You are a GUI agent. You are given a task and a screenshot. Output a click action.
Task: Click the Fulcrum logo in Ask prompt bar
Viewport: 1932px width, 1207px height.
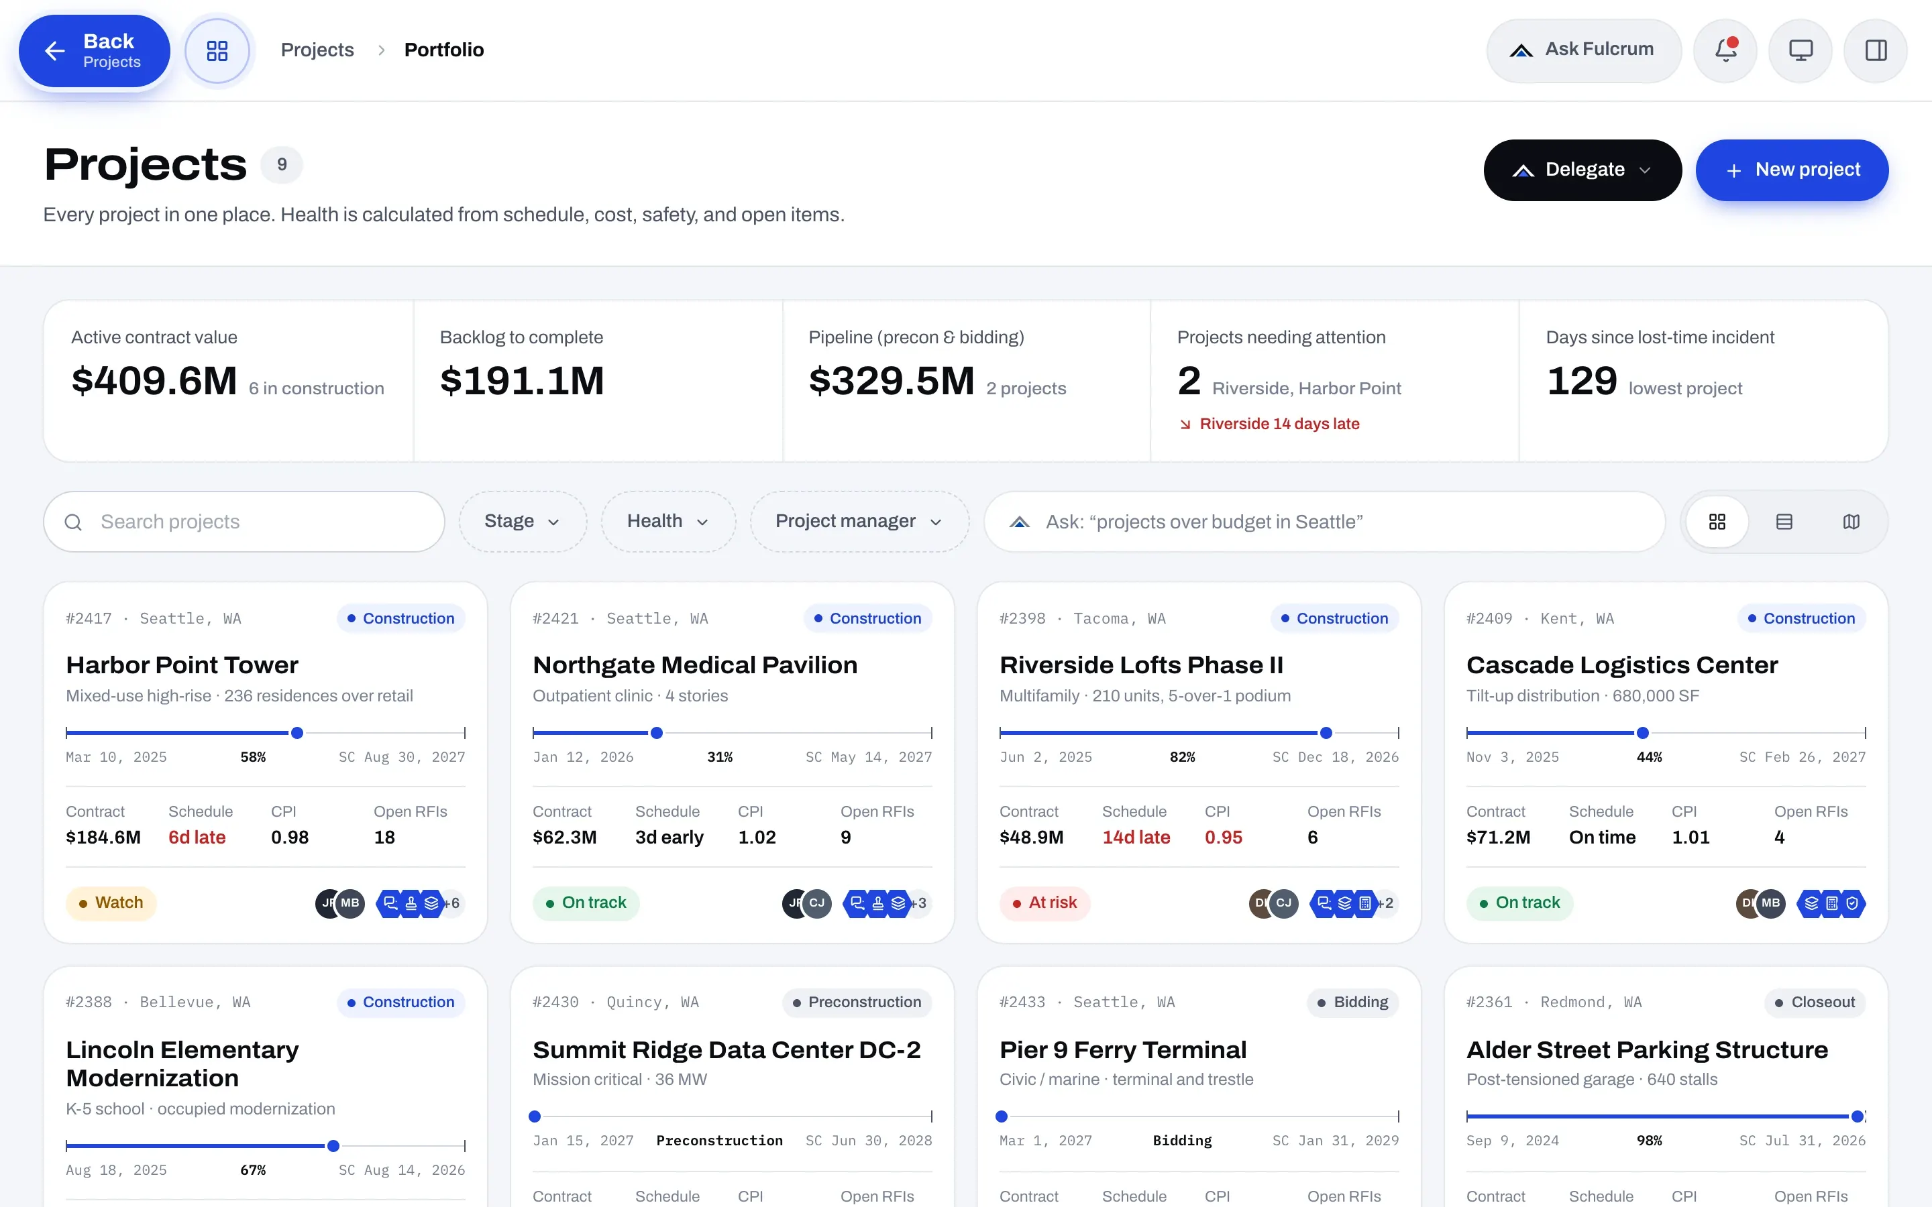point(1020,522)
